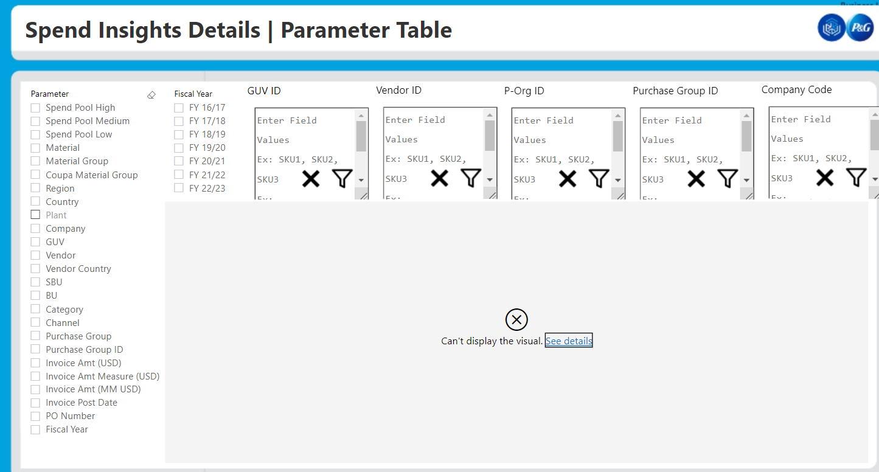Clear Parameter slicer with eraser icon
Image resolution: width=879 pixels, height=472 pixels.
tap(151, 95)
